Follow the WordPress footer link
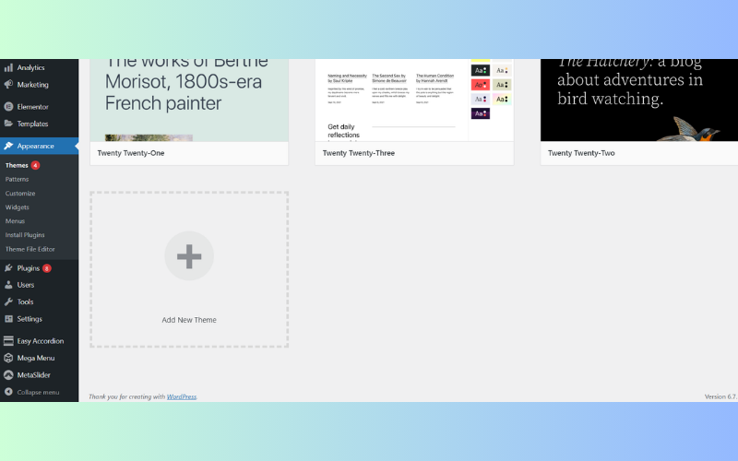 pos(182,396)
